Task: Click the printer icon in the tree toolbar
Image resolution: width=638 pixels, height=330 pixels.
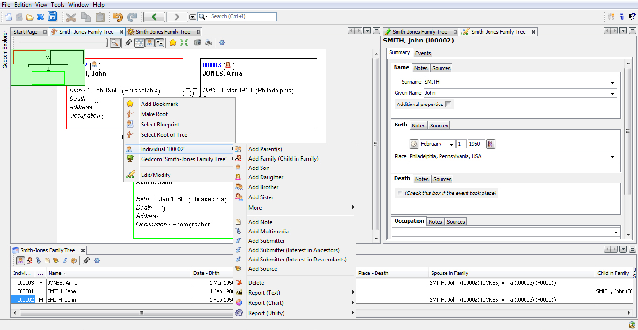Action: (208, 42)
